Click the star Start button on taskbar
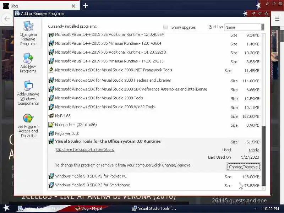284x213 pixels. pyautogui.click(x=6, y=208)
